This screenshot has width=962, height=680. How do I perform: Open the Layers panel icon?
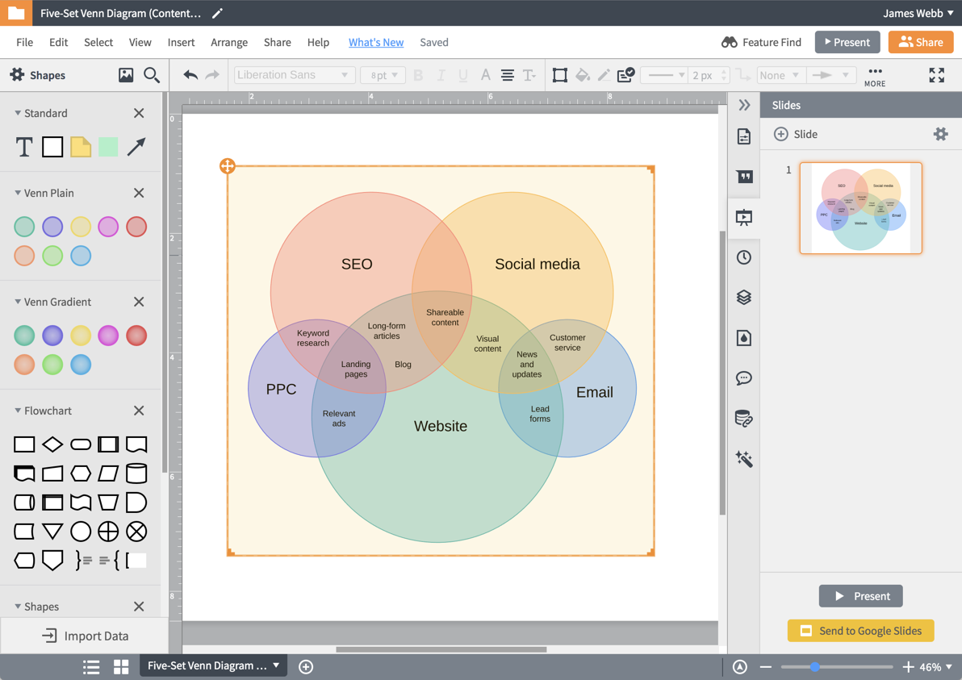point(744,297)
